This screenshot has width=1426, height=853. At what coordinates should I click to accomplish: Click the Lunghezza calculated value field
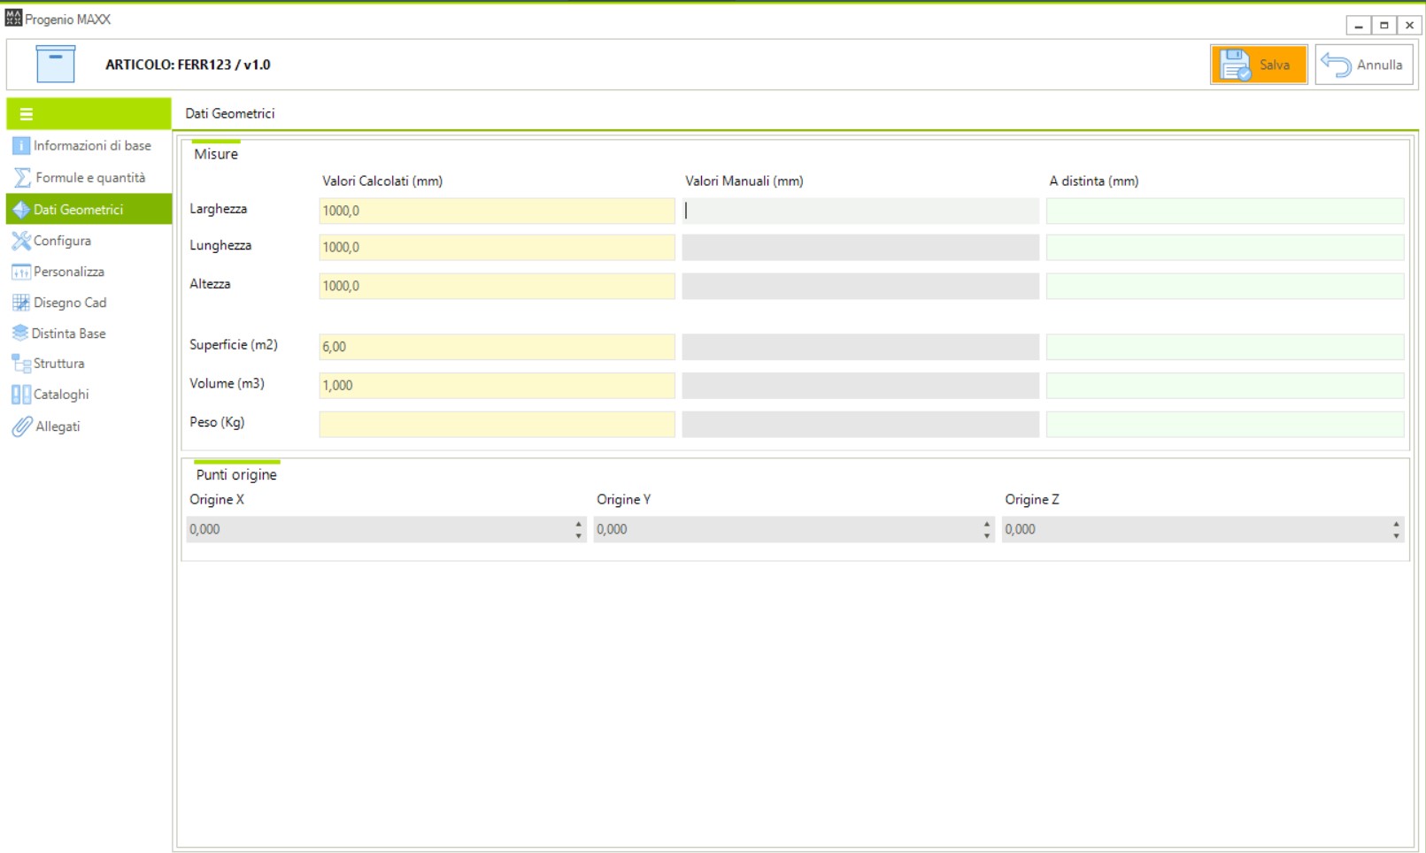tap(497, 248)
